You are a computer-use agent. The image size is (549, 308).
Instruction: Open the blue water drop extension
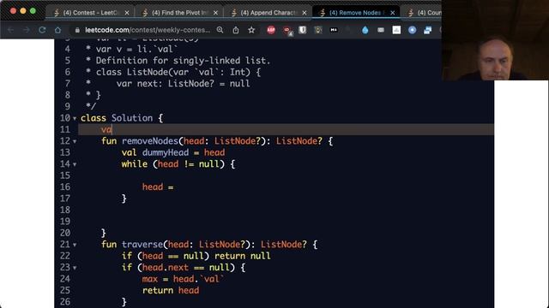[x=365, y=30]
